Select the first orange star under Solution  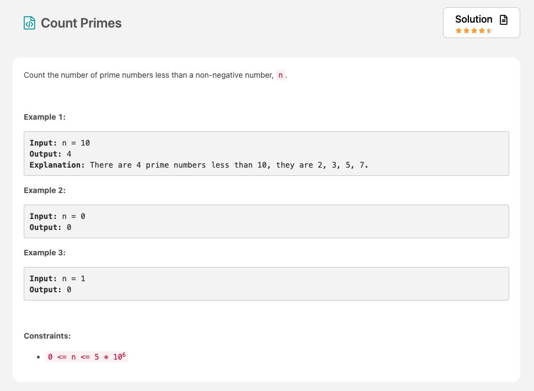pos(459,30)
